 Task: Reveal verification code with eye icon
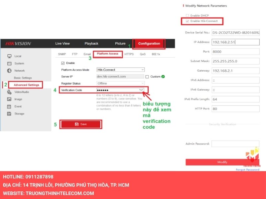141,90
